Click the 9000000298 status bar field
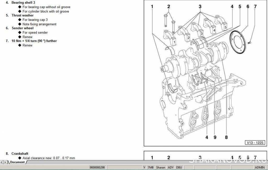 click(97, 167)
